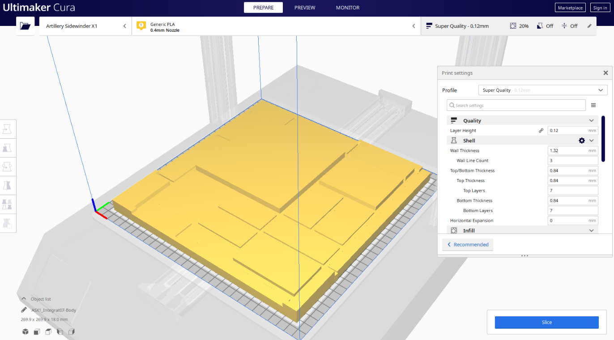Click the Sign in button
Viewport: 614px width, 340px height.
click(x=600, y=8)
